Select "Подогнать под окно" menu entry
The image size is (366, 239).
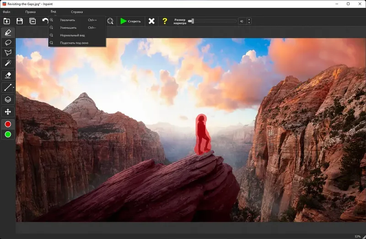[74, 43]
